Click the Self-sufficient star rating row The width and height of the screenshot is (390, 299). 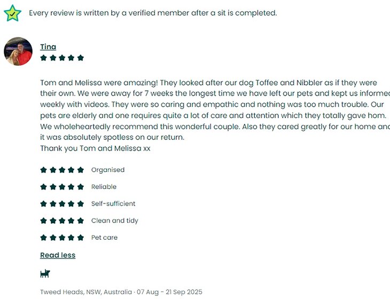62,204
